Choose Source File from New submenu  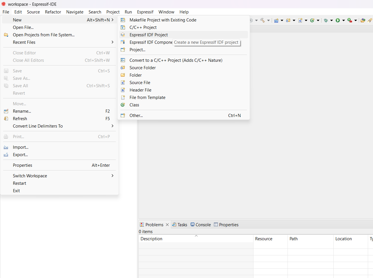(x=183, y=83)
